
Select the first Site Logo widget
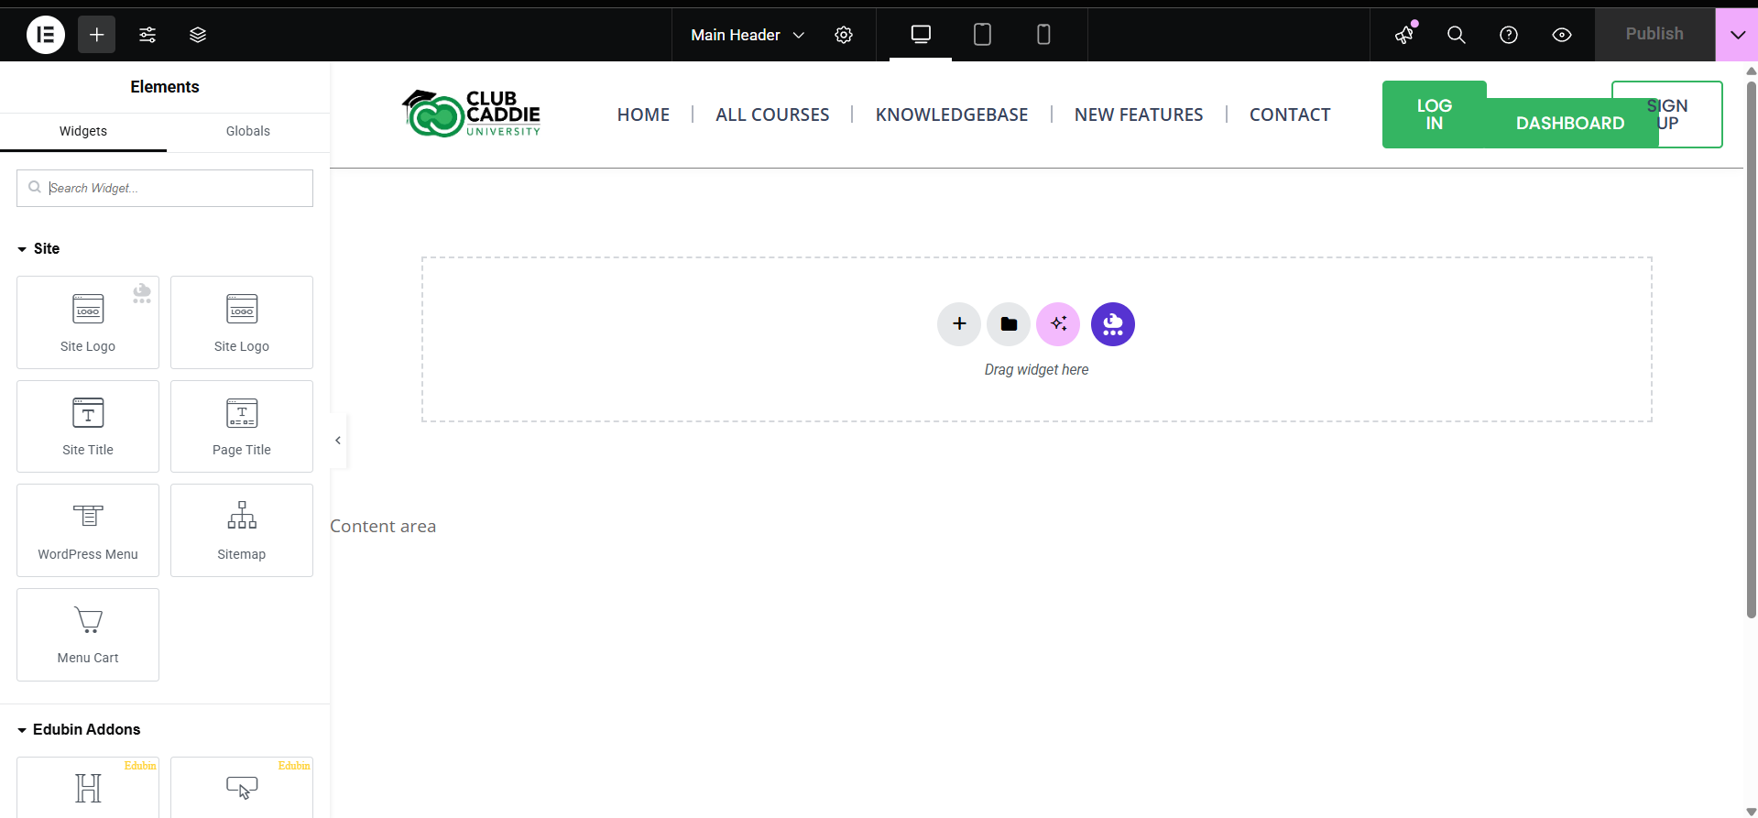click(88, 322)
